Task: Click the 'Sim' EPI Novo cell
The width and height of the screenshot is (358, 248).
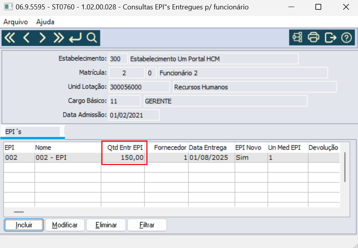Action: (x=251, y=158)
